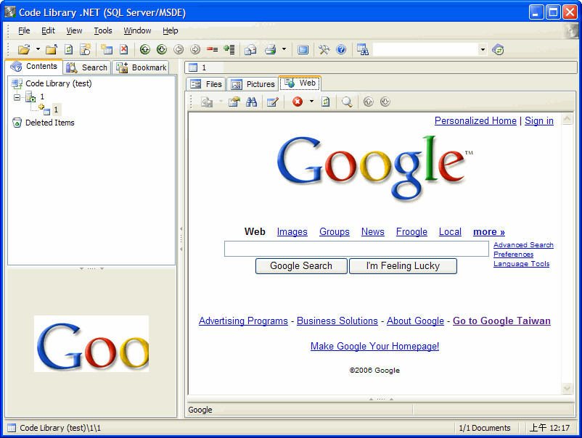Switch to the Pictures tab
Image resolution: width=582 pixels, height=438 pixels.
pos(253,84)
